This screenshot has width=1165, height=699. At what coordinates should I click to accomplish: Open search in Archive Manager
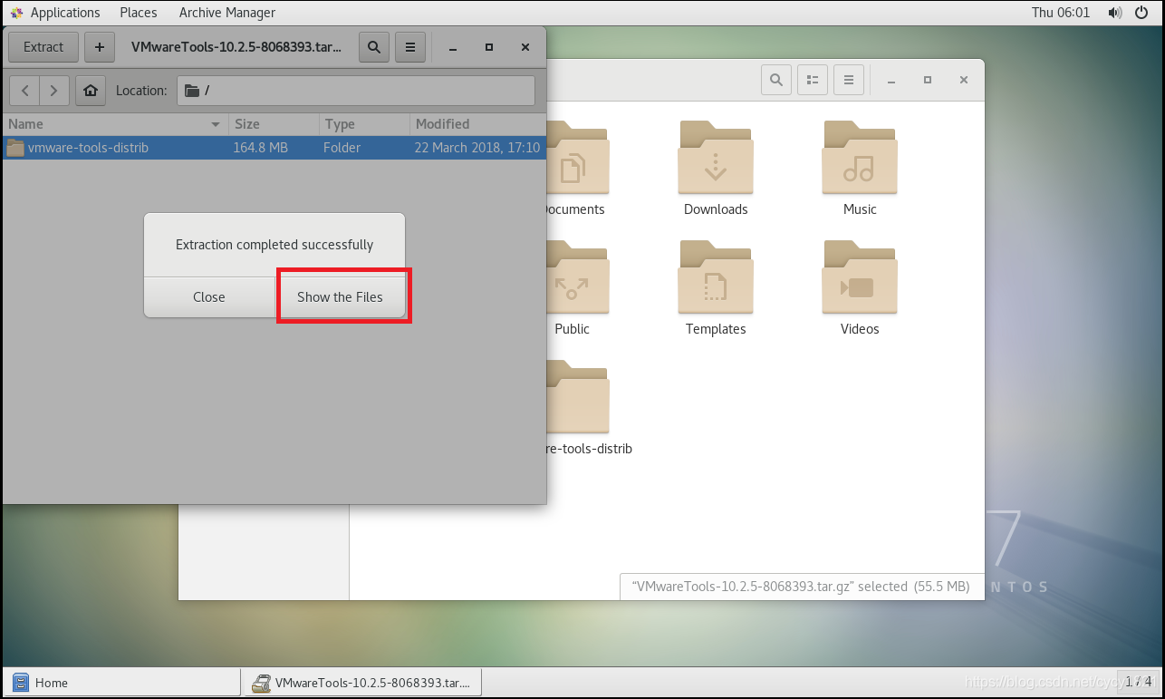click(x=374, y=47)
